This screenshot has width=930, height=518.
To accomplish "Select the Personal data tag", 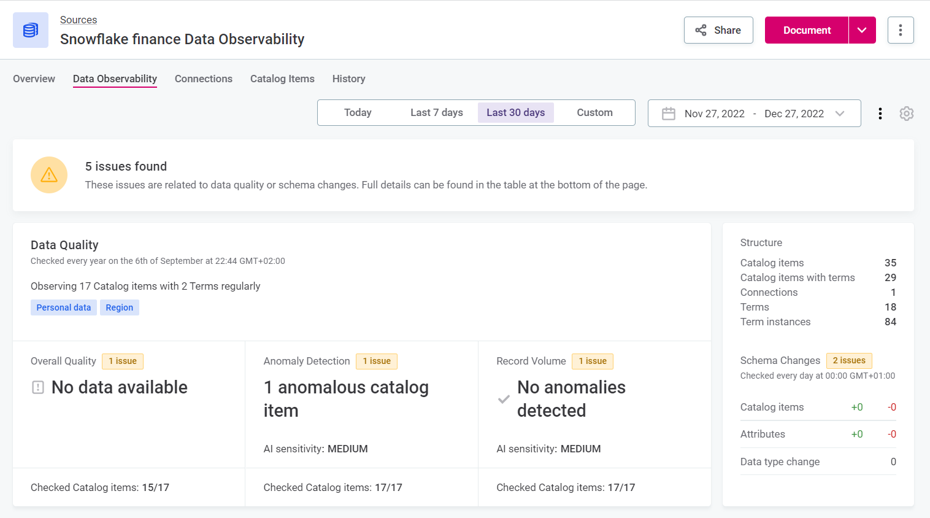I will coord(64,307).
